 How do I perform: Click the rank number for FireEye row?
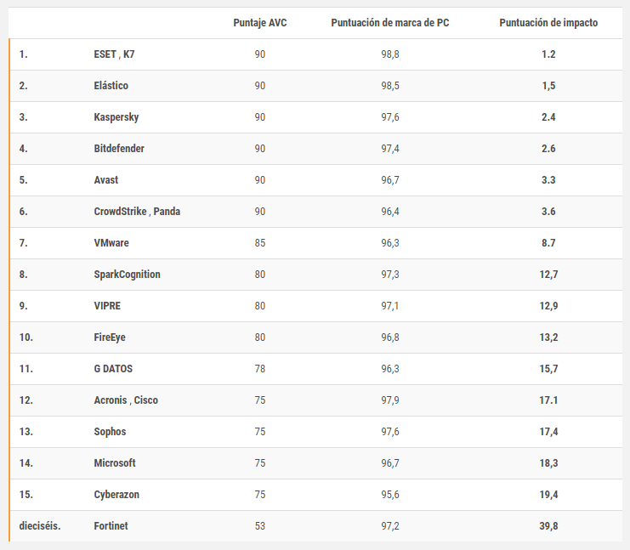click(x=26, y=337)
